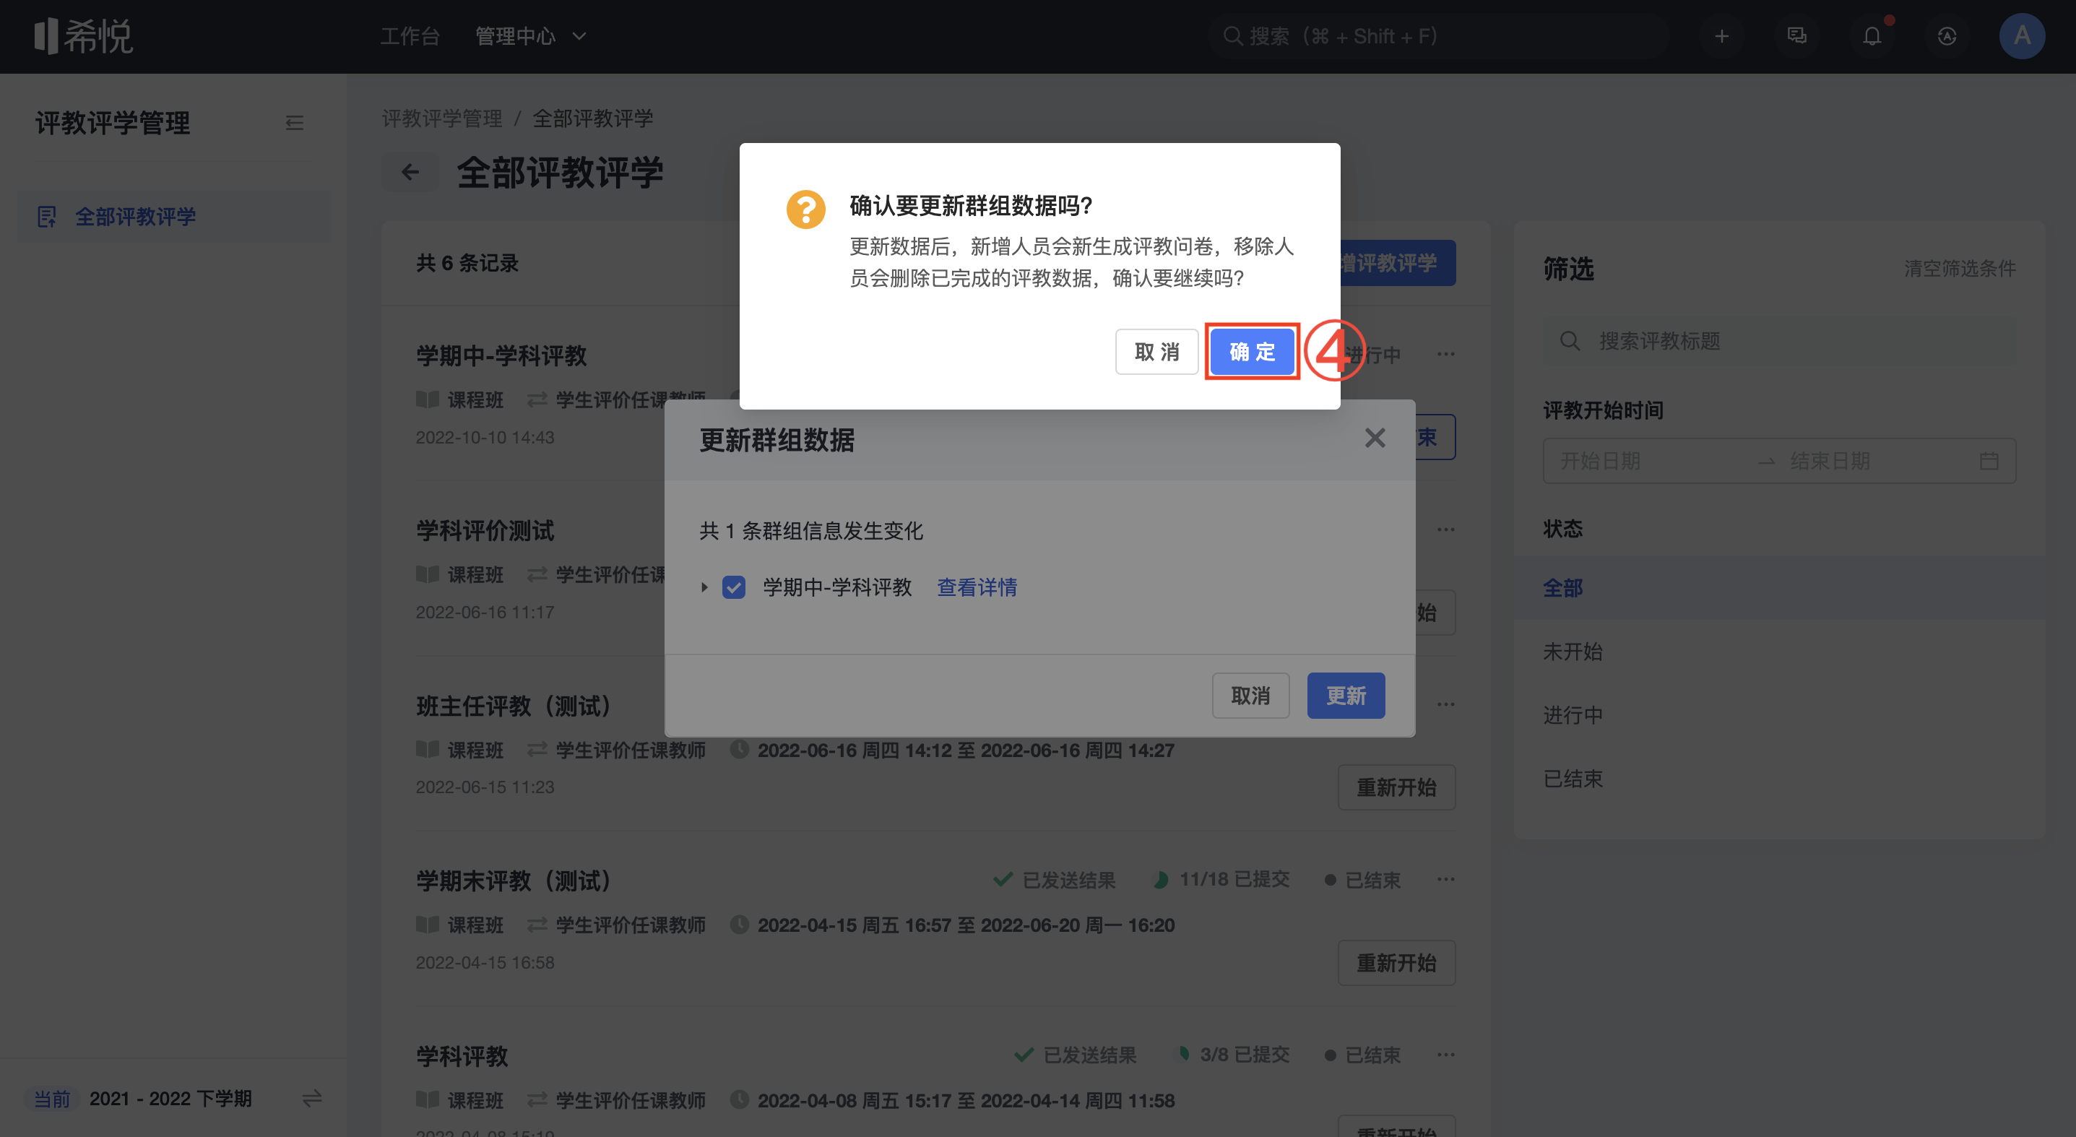Click the top search box
The image size is (2076, 1137).
click(x=1437, y=36)
